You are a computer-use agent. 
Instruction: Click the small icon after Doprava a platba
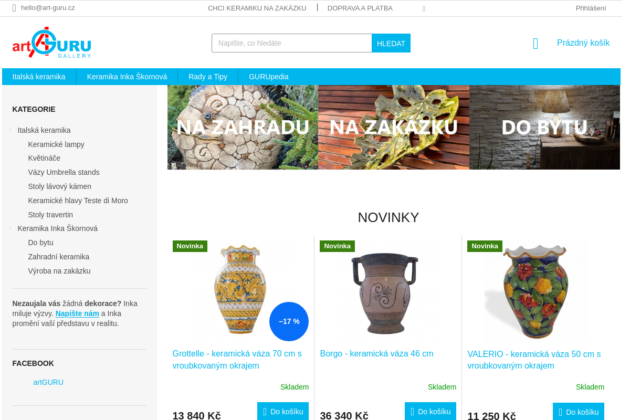click(424, 8)
